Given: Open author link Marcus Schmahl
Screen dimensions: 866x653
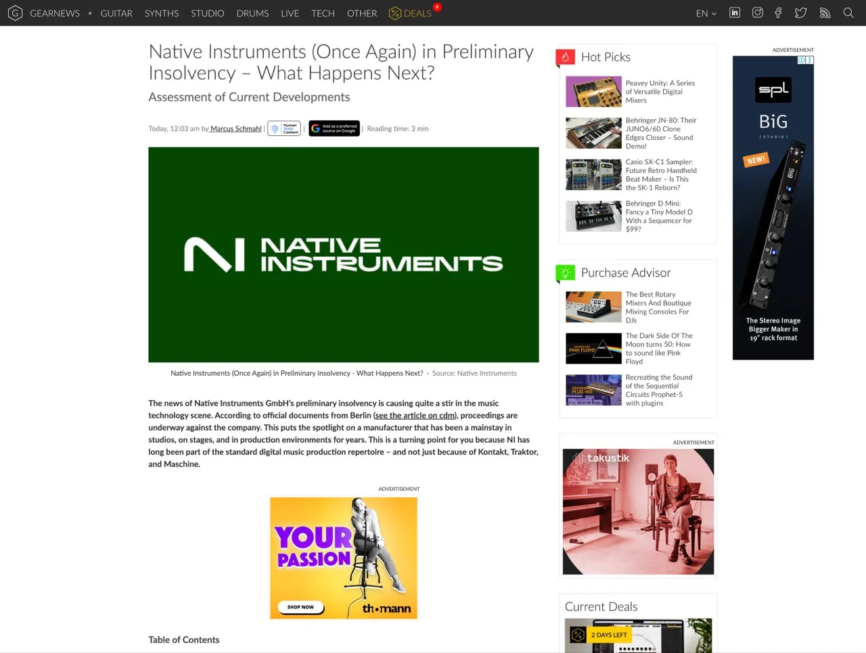Looking at the screenshot, I should point(235,128).
